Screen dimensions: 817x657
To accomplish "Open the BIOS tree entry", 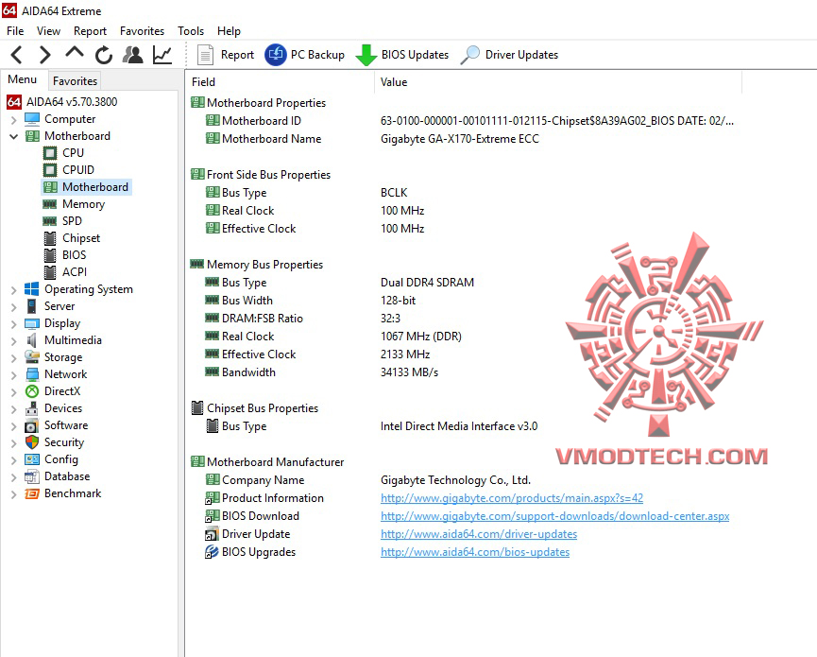I will [x=74, y=255].
